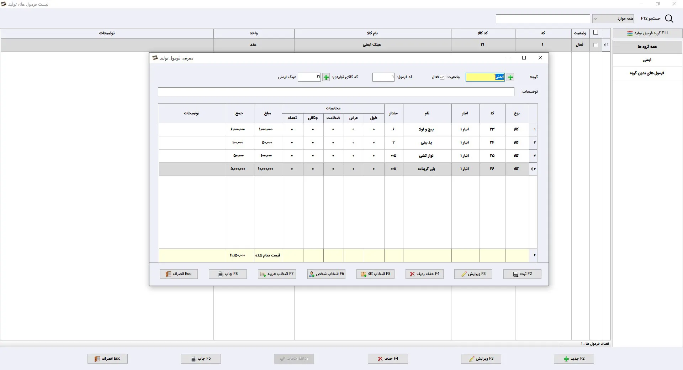Click the green plus icon next to the گروه field

(510, 77)
